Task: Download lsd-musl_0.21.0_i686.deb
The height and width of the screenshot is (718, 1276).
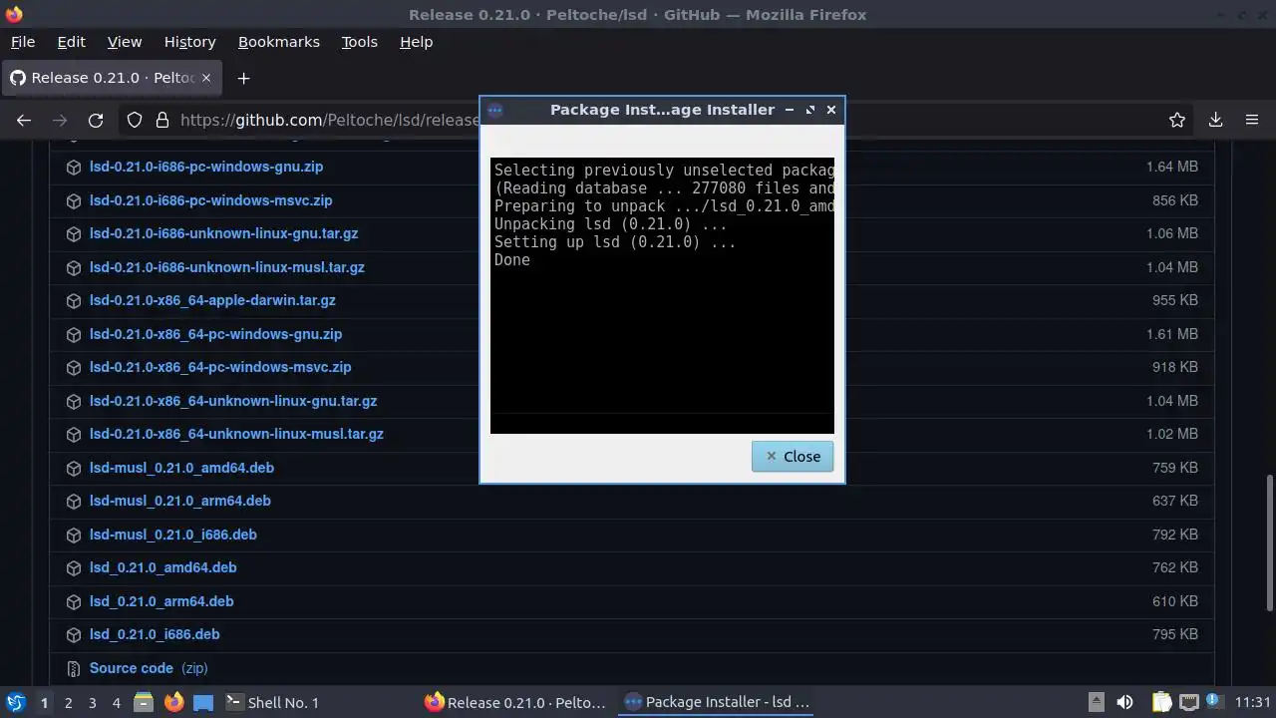Action: point(173,535)
